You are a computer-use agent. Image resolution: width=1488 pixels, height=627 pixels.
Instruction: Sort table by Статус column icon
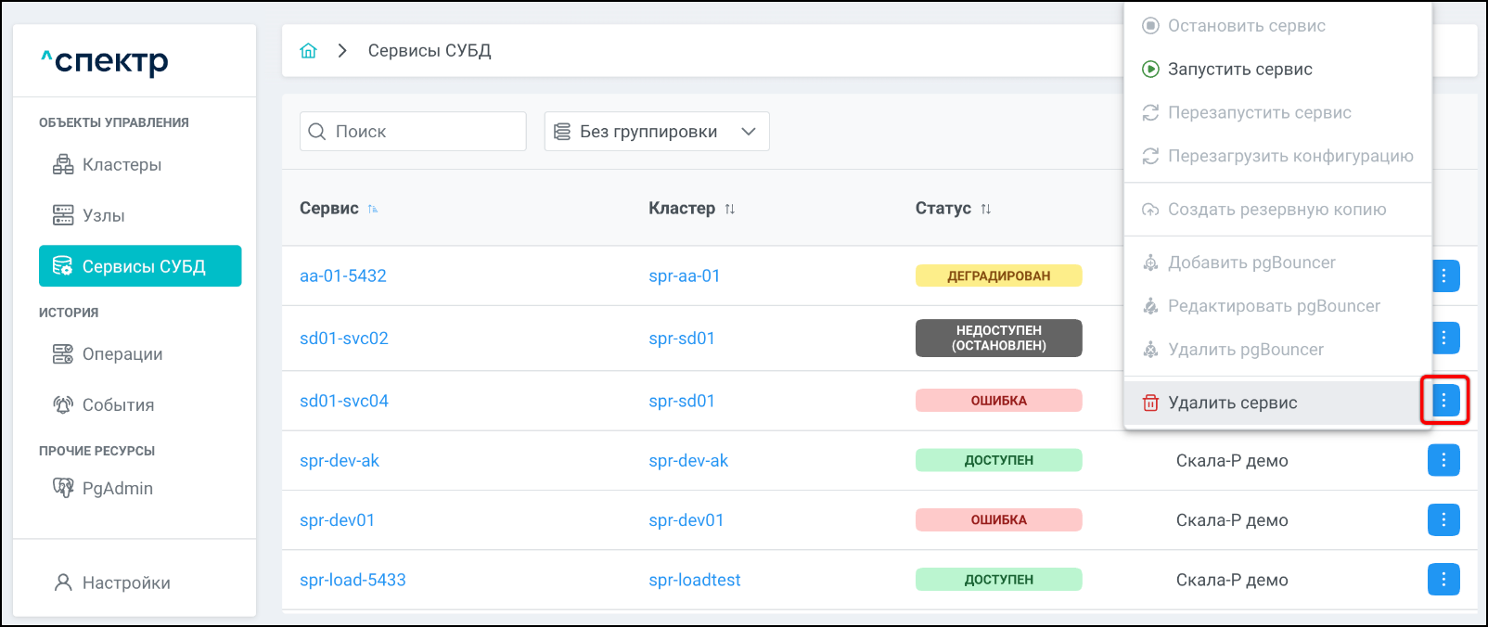pyautogui.click(x=986, y=209)
